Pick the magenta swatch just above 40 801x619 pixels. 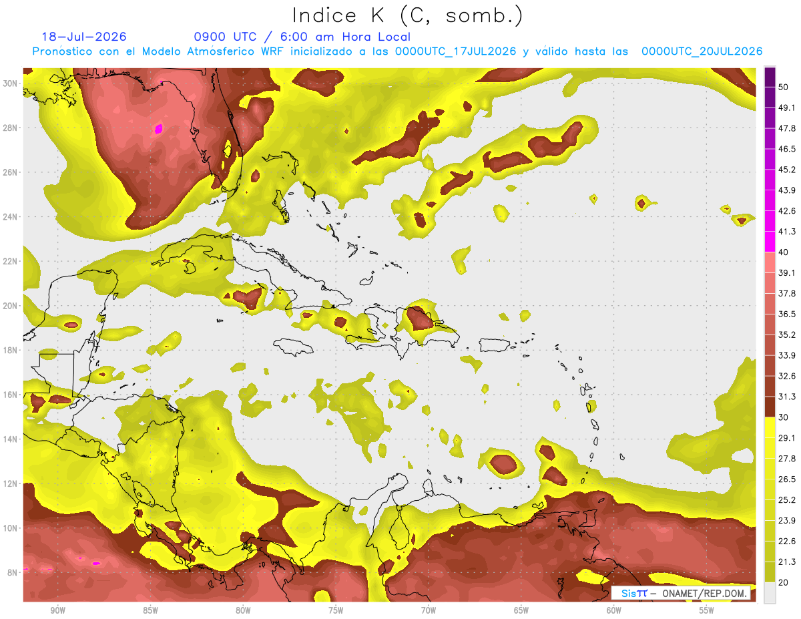tap(770, 242)
